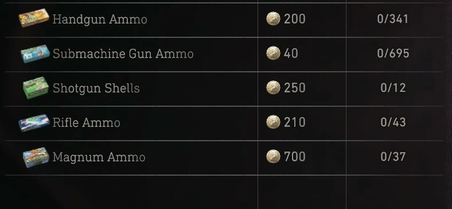
Task: Click the 0/12 Shotgun Shells count
Action: 393,88
